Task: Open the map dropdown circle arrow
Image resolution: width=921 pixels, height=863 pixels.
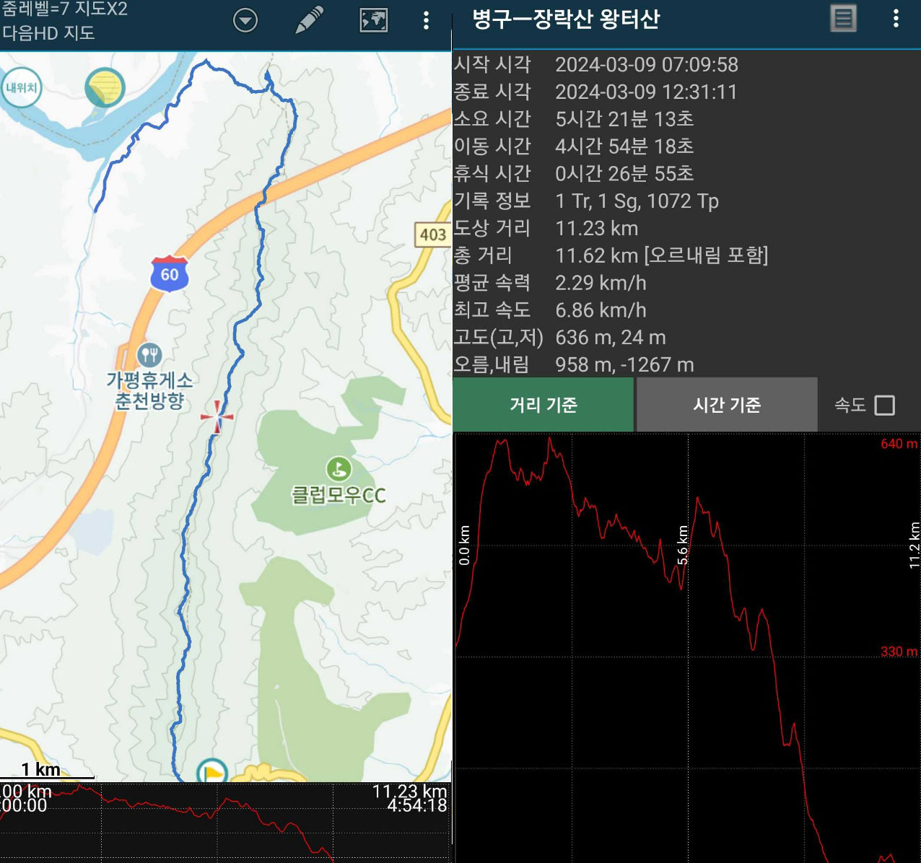Action: point(245,20)
